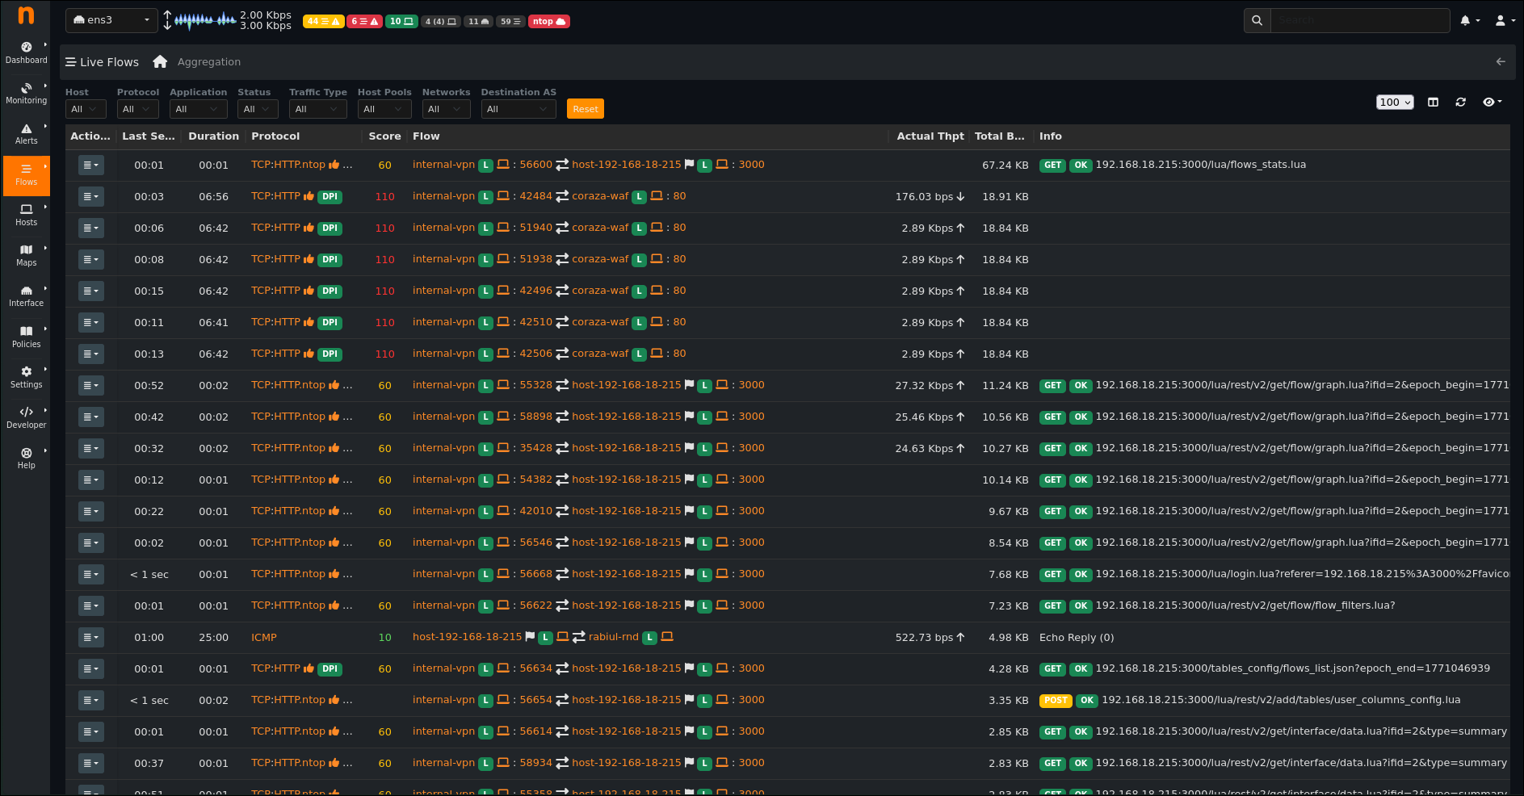Image resolution: width=1524 pixels, height=796 pixels.
Task: Click the home icon in breadcrumb
Action: pos(160,62)
